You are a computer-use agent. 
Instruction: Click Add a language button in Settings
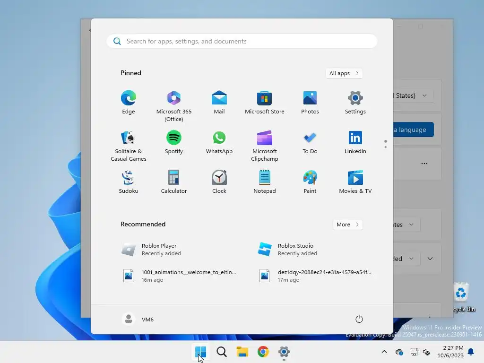[414, 130]
